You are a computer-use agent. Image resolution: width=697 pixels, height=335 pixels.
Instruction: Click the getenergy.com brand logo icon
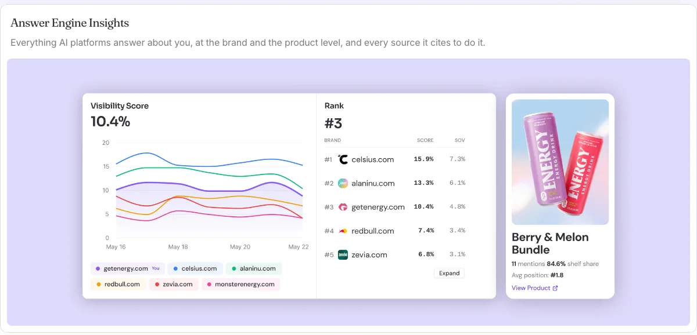343,207
